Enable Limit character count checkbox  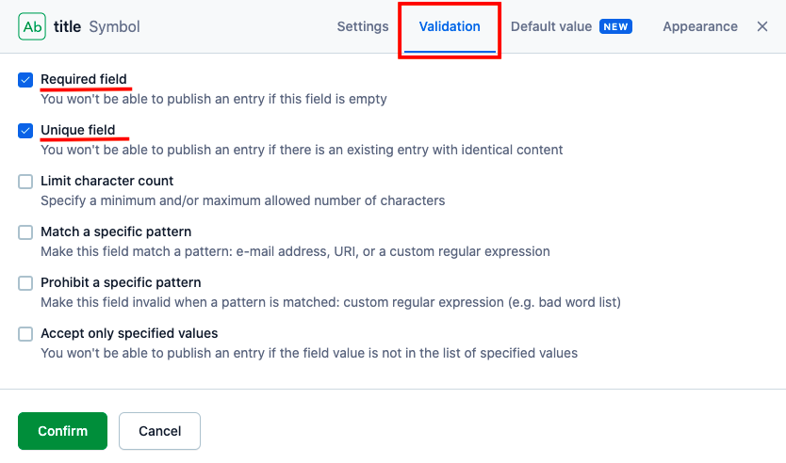click(x=25, y=182)
